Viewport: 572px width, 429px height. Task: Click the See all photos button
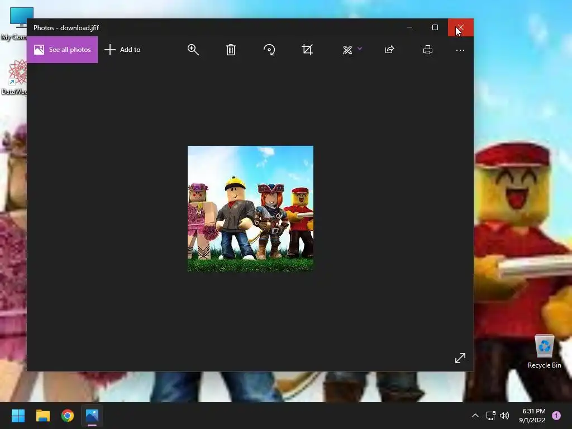(63, 50)
